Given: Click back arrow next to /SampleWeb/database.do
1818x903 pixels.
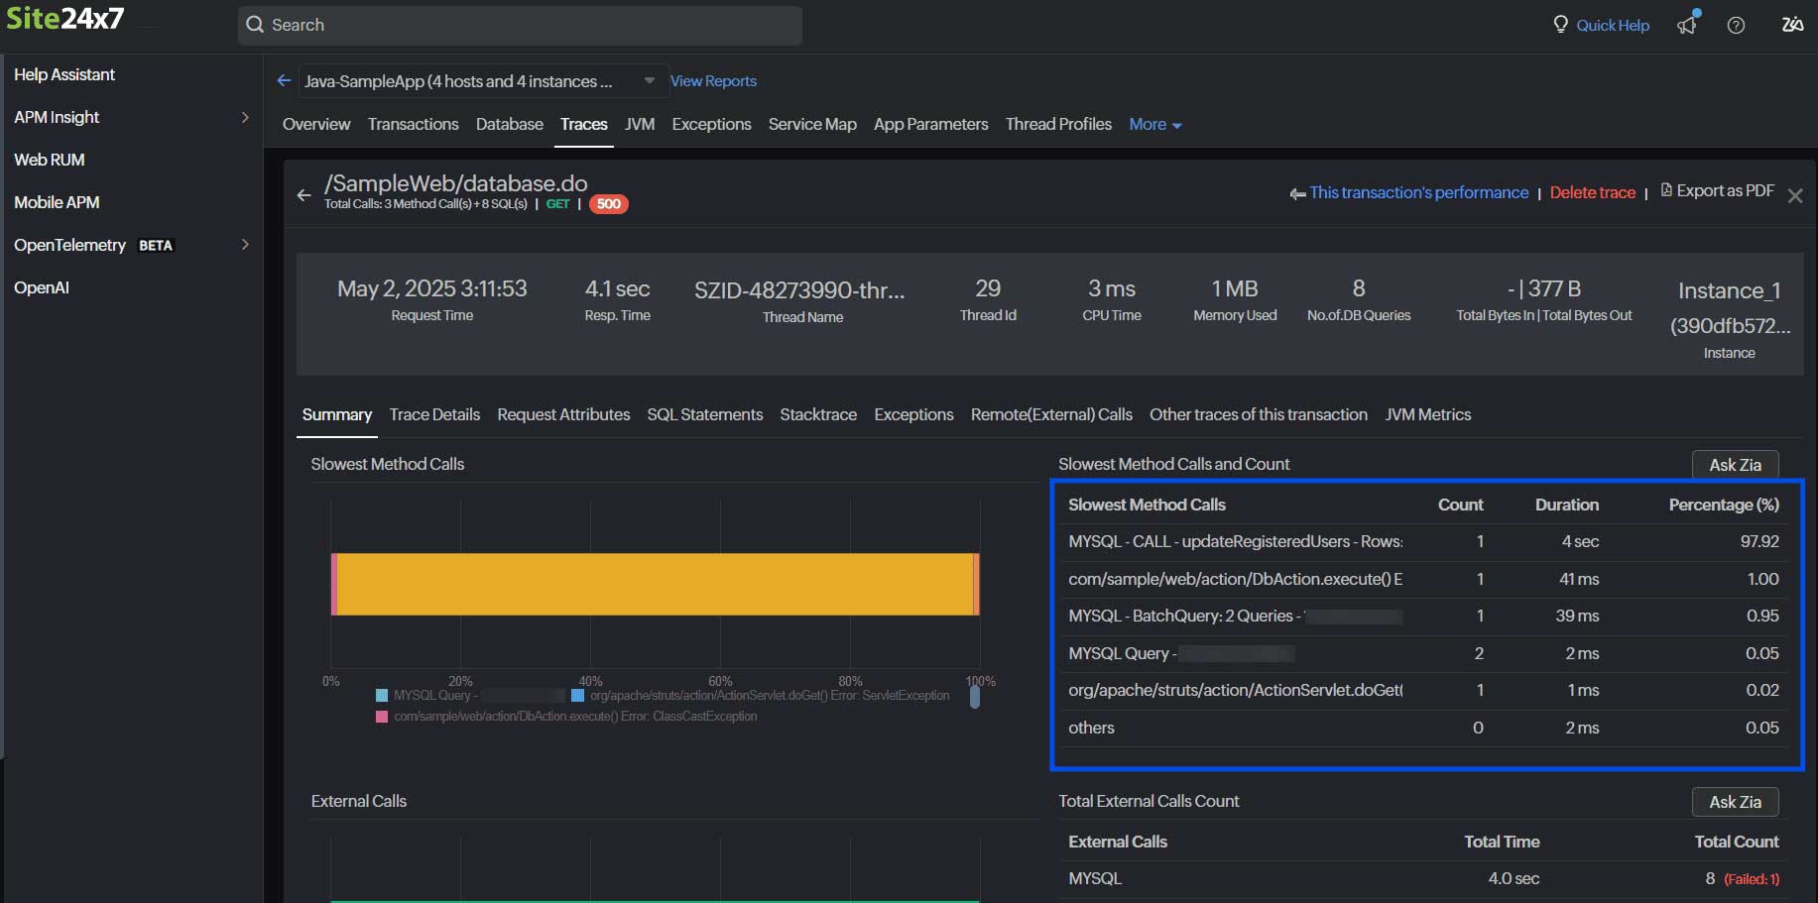Looking at the screenshot, I should 303,195.
